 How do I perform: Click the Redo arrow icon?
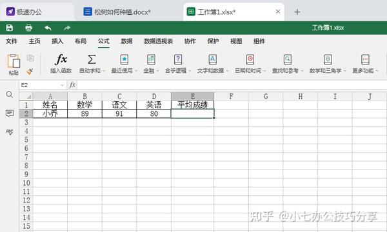click(x=67, y=28)
